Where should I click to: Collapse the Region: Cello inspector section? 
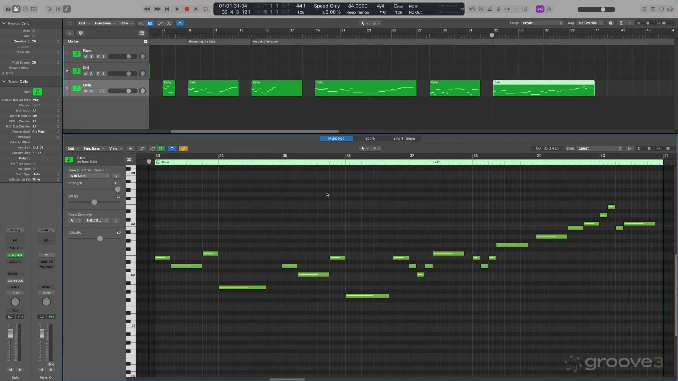4,23
